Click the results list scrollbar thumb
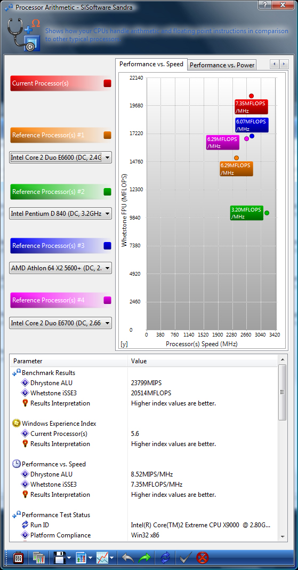The height and width of the screenshot is (570, 298). [283, 392]
